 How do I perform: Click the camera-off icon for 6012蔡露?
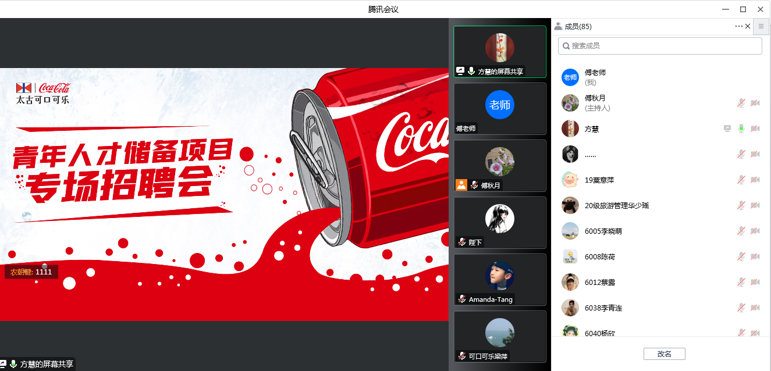pyautogui.click(x=755, y=282)
